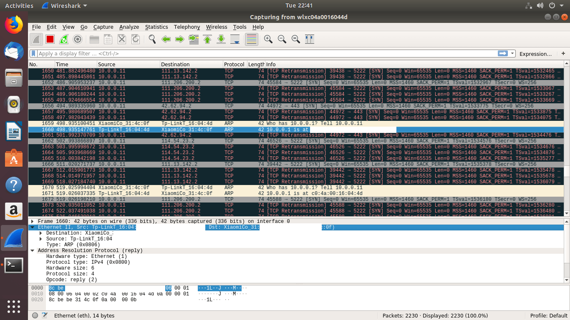Open capture file properties status icon
570x320 pixels.
coord(44,315)
